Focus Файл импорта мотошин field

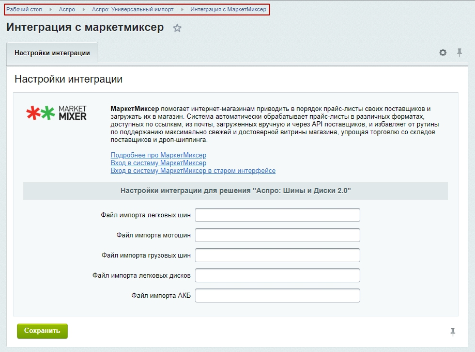278,235
